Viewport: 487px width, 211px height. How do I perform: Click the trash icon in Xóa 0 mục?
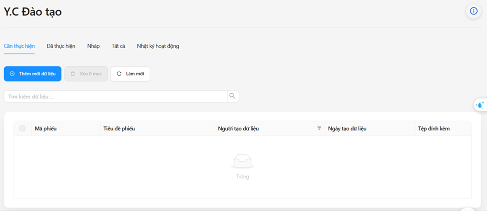click(72, 74)
